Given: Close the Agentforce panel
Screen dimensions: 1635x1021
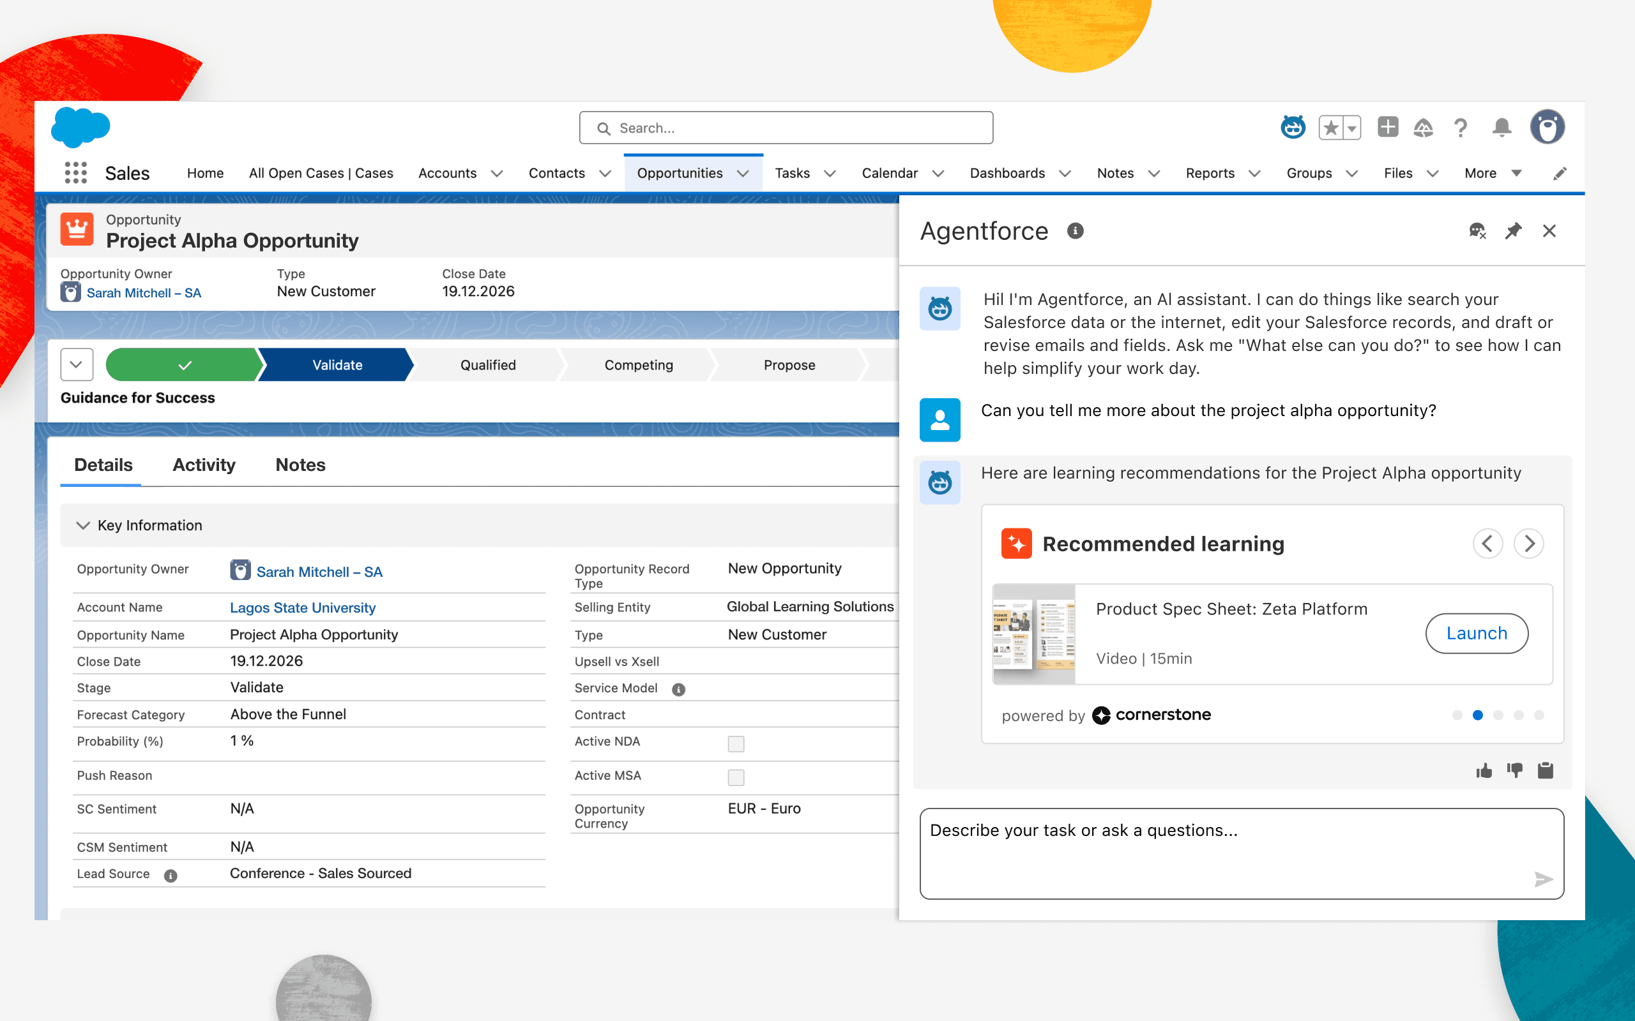Looking at the screenshot, I should [x=1549, y=231].
